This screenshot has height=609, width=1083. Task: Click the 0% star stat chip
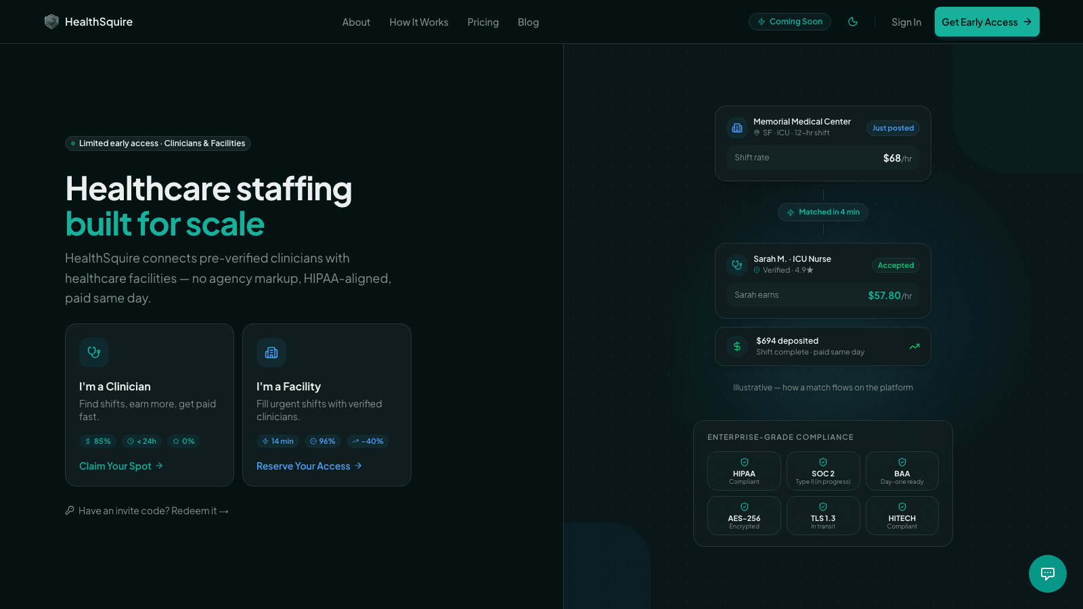click(x=183, y=441)
